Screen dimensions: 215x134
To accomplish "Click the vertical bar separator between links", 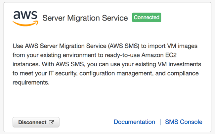I will tap(160, 122).
